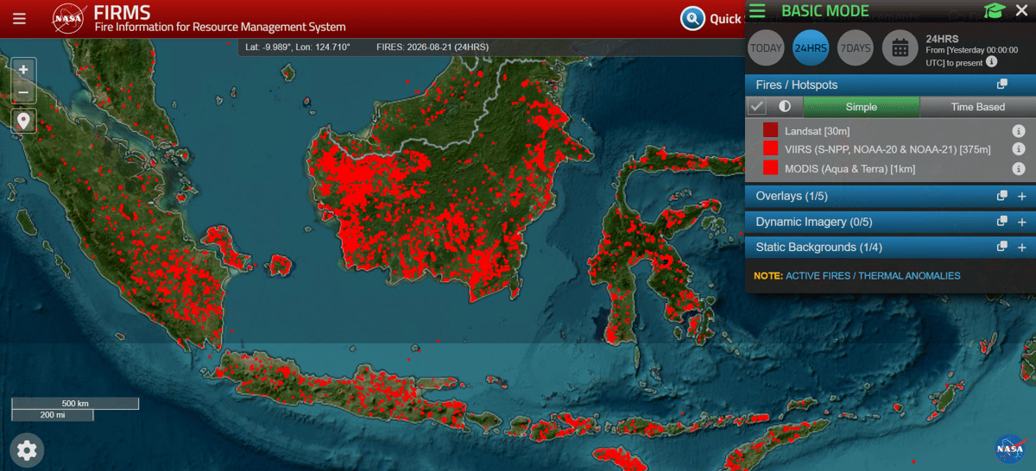Close the Basic Mode panel
Viewport: 1036px width, 471px height.
(x=1021, y=10)
